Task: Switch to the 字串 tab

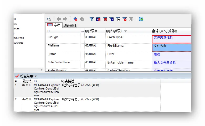Action: click(x=54, y=25)
